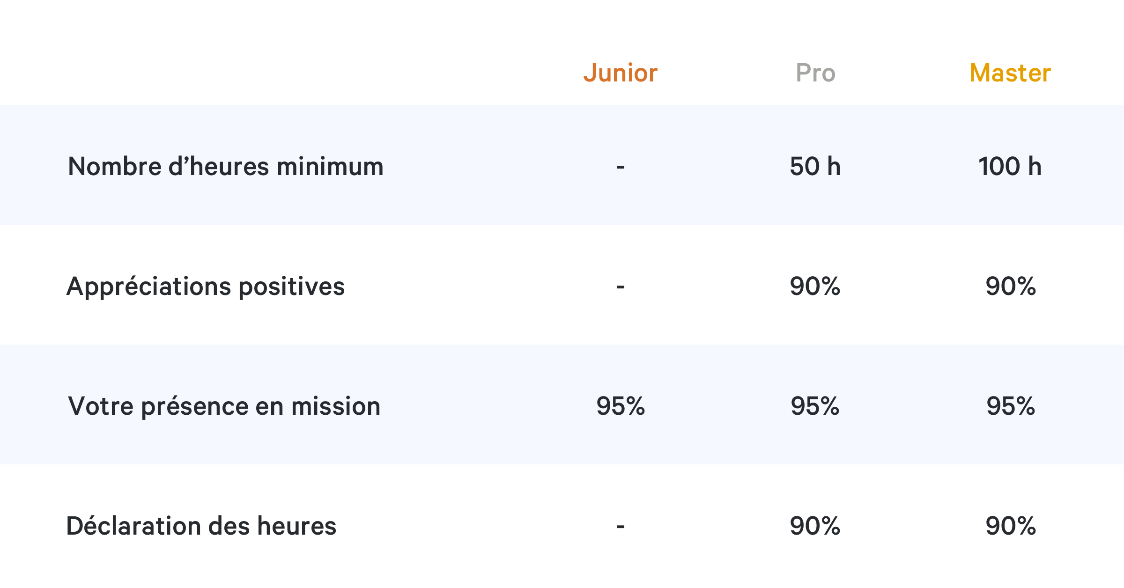Viewport: 1124px width, 588px height.
Task: Click the Junior column header
Action: [x=620, y=73]
